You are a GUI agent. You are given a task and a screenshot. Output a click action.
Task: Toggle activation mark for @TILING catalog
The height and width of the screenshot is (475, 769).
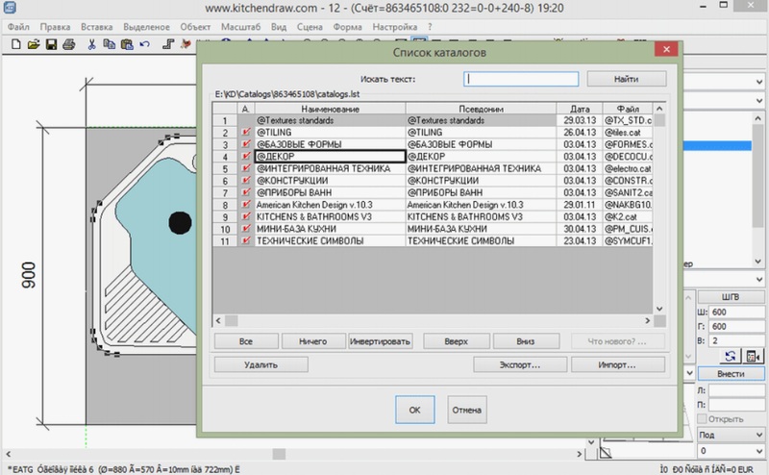click(246, 132)
